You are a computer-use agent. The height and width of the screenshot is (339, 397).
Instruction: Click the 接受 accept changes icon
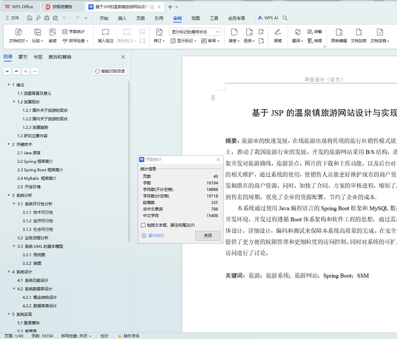[x=234, y=32]
